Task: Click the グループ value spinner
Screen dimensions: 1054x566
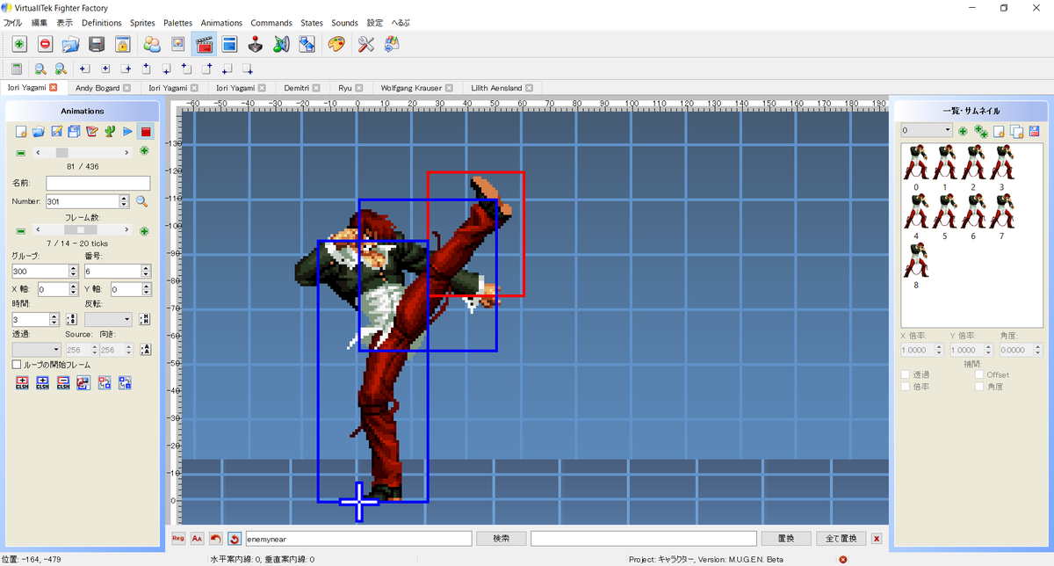Action: [74, 272]
